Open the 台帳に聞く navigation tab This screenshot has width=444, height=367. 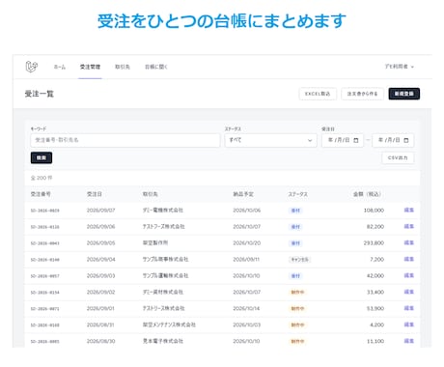[x=156, y=67]
